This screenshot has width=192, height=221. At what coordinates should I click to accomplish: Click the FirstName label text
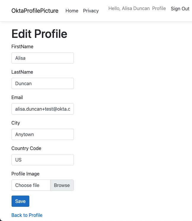pyautogui.click(x=22, y=46)
